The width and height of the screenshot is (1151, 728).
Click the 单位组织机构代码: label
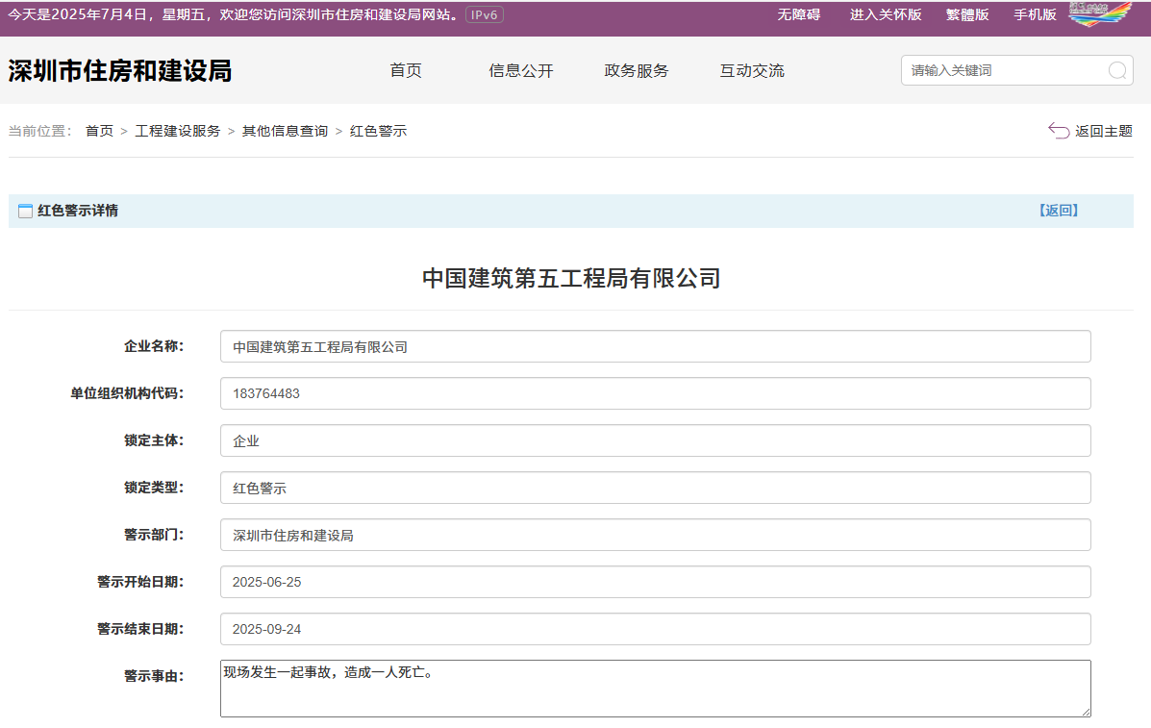[127, 393]
